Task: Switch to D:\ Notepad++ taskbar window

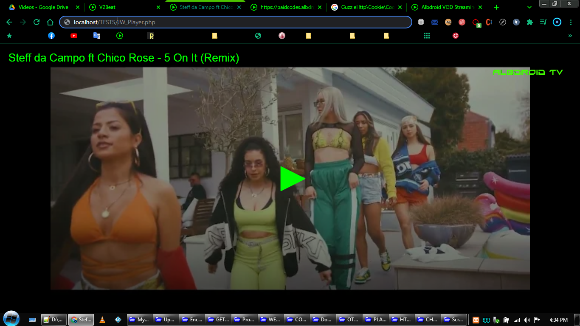Action: click(53, 320)
